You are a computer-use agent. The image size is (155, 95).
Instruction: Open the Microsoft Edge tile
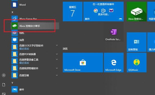pyautogui.click(x=114, y=62)
